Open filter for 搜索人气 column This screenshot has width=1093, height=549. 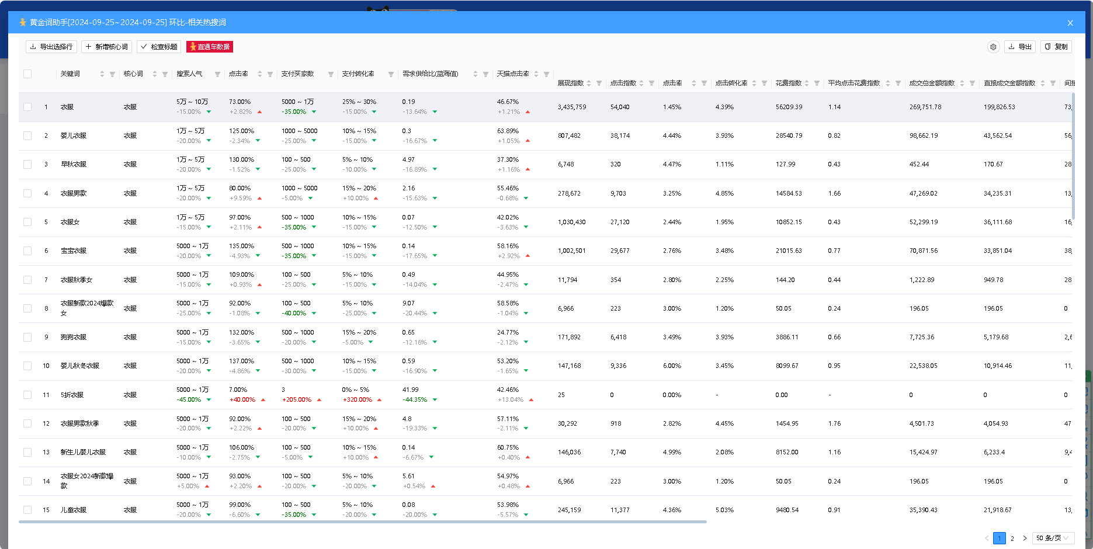pyautogui.click(x=217, y=74)
